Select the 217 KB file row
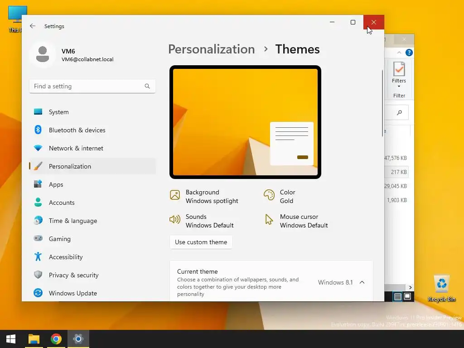Viewport: 464px width, 348px height. [396, 172]
